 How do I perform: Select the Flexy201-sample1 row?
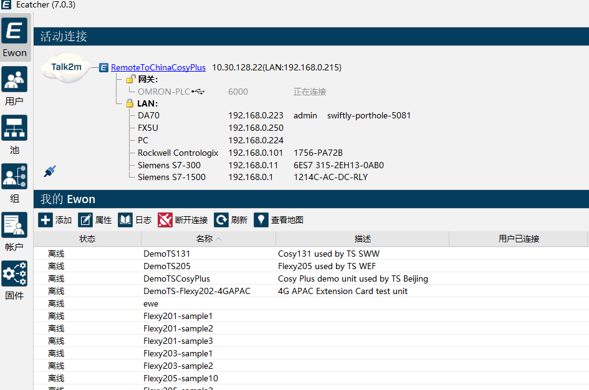click(311, 316)
